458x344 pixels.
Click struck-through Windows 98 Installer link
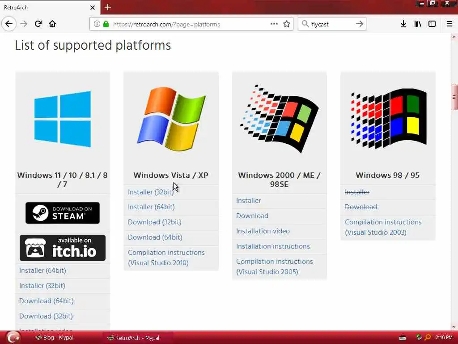click(357, 192)
